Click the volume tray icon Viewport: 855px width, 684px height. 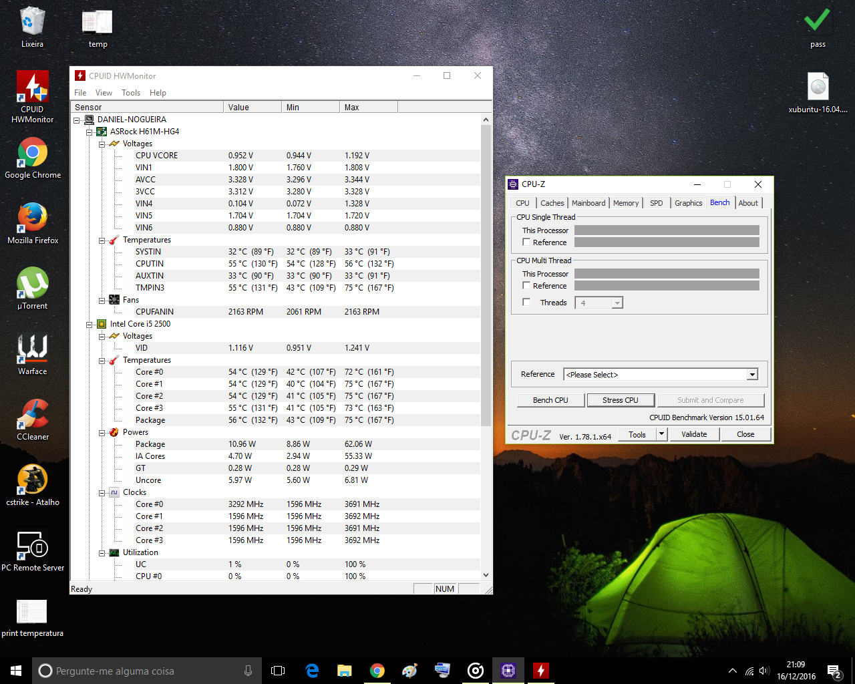tap(764, 671)
